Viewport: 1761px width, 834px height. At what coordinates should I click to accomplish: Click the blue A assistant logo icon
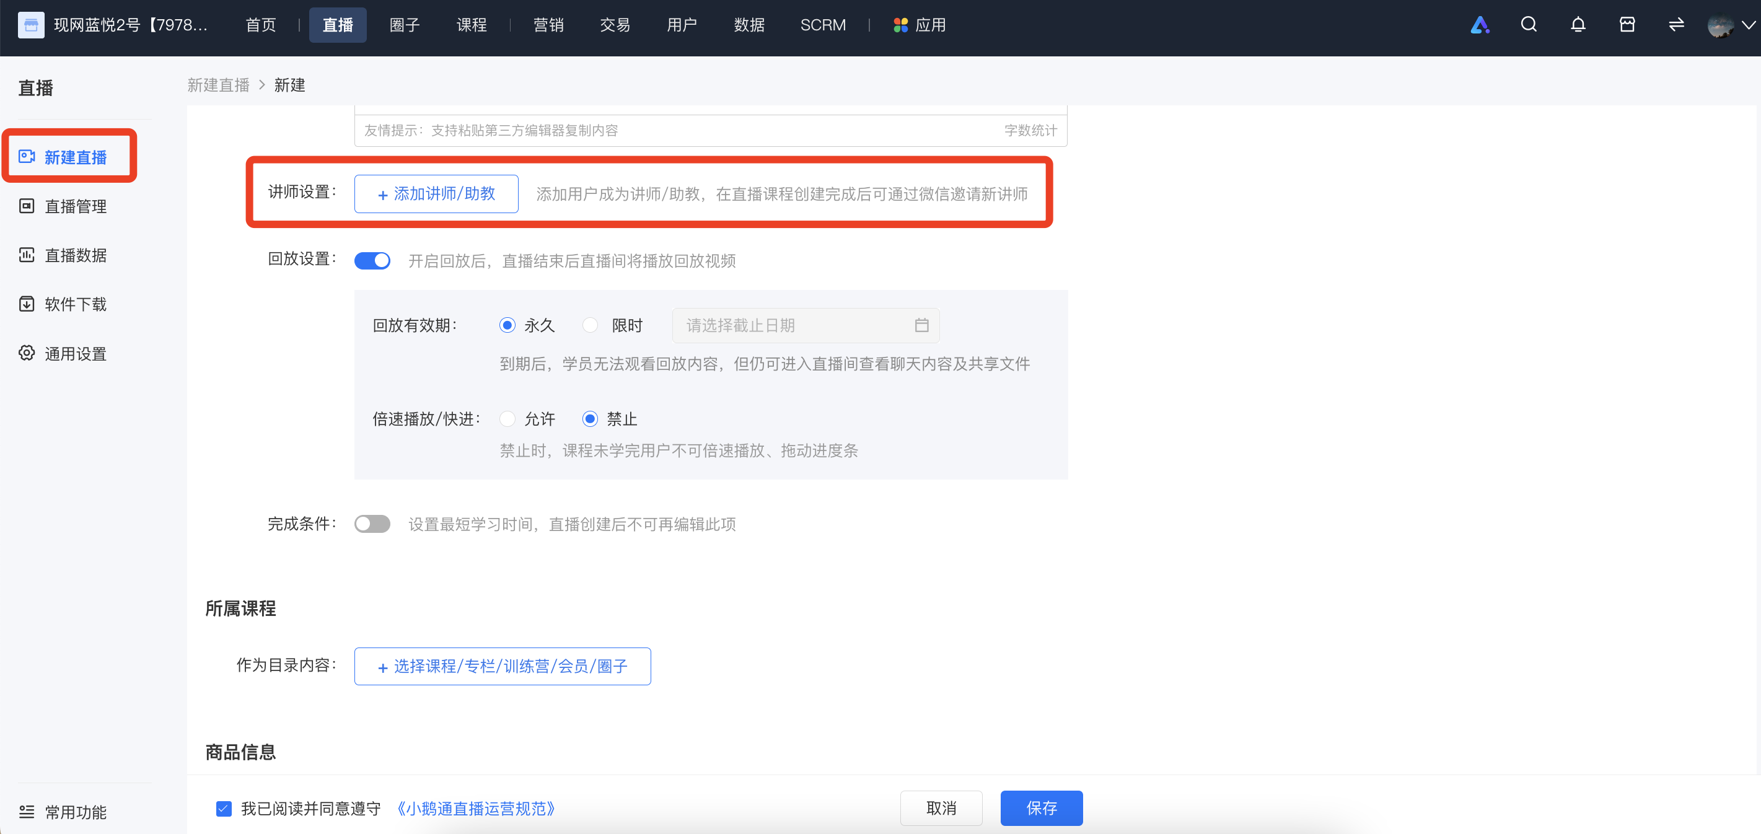point(1479,25)
